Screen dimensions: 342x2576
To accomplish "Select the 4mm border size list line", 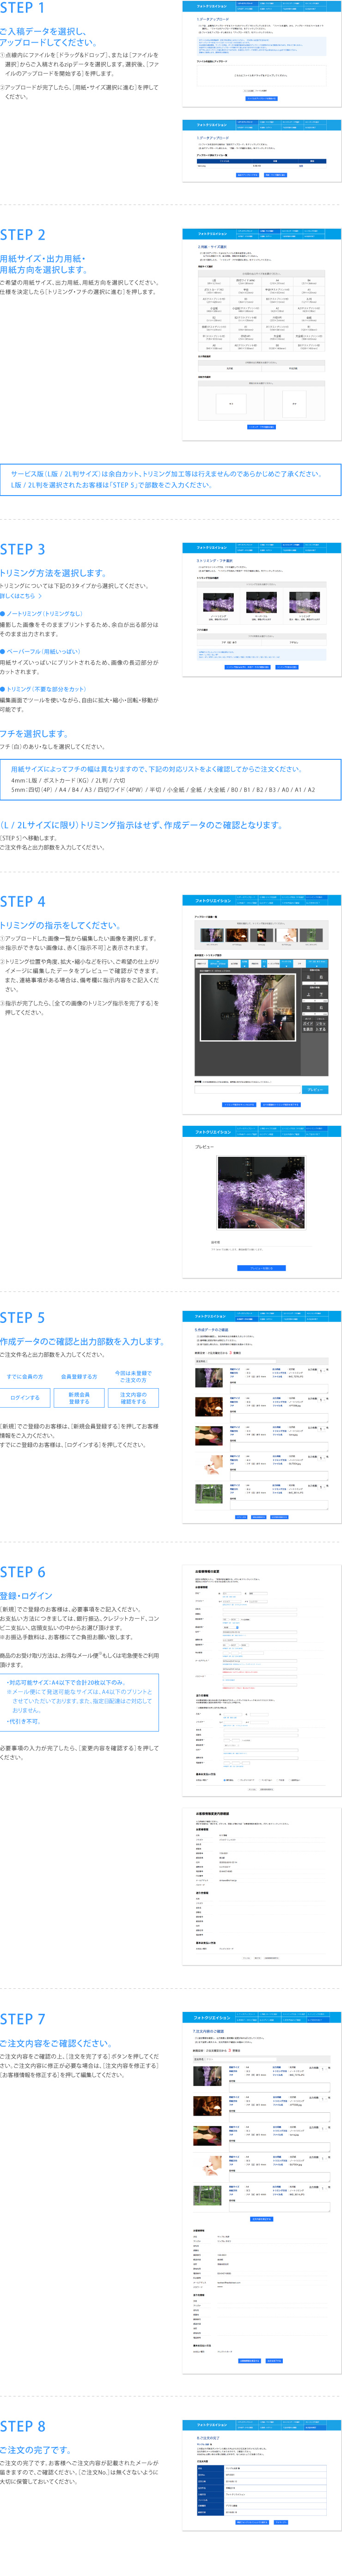I will pos(68,780).
